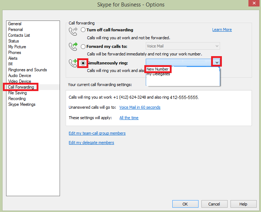Viewport: 261px width, 212px height.
Task: Click the Learn More link
Action: click(x=222, y=30)
